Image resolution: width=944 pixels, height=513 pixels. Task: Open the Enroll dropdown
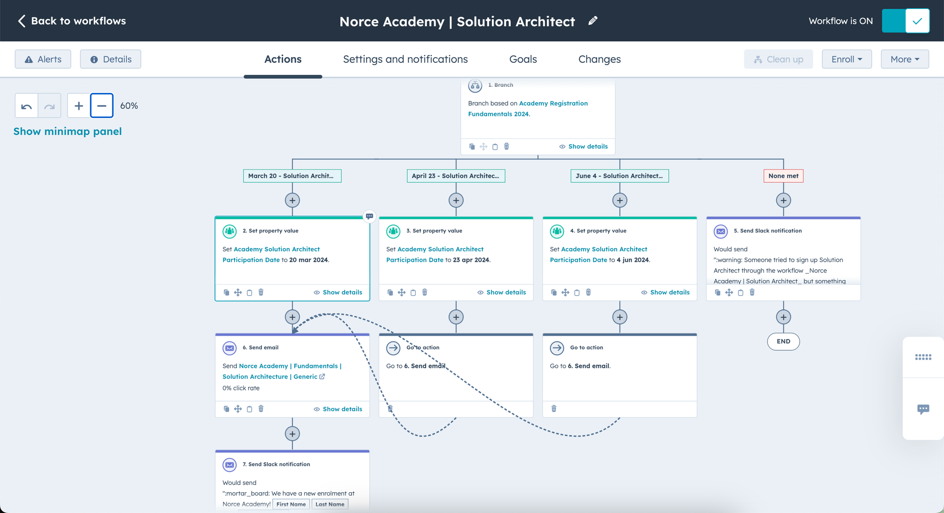pos(846,59)
